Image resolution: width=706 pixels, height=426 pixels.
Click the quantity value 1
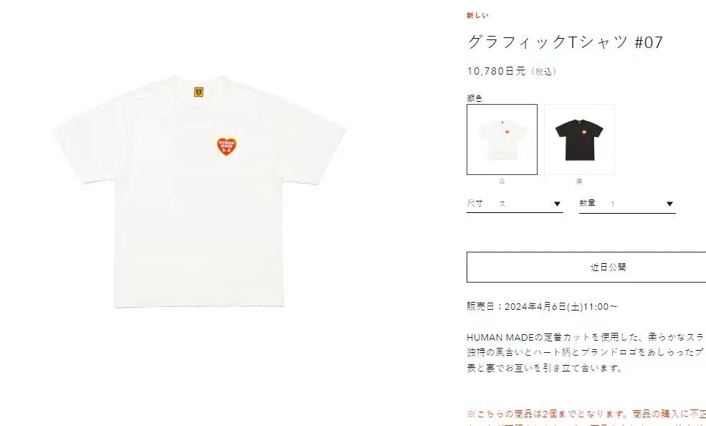pyautogui.click(x=612, y=204)
